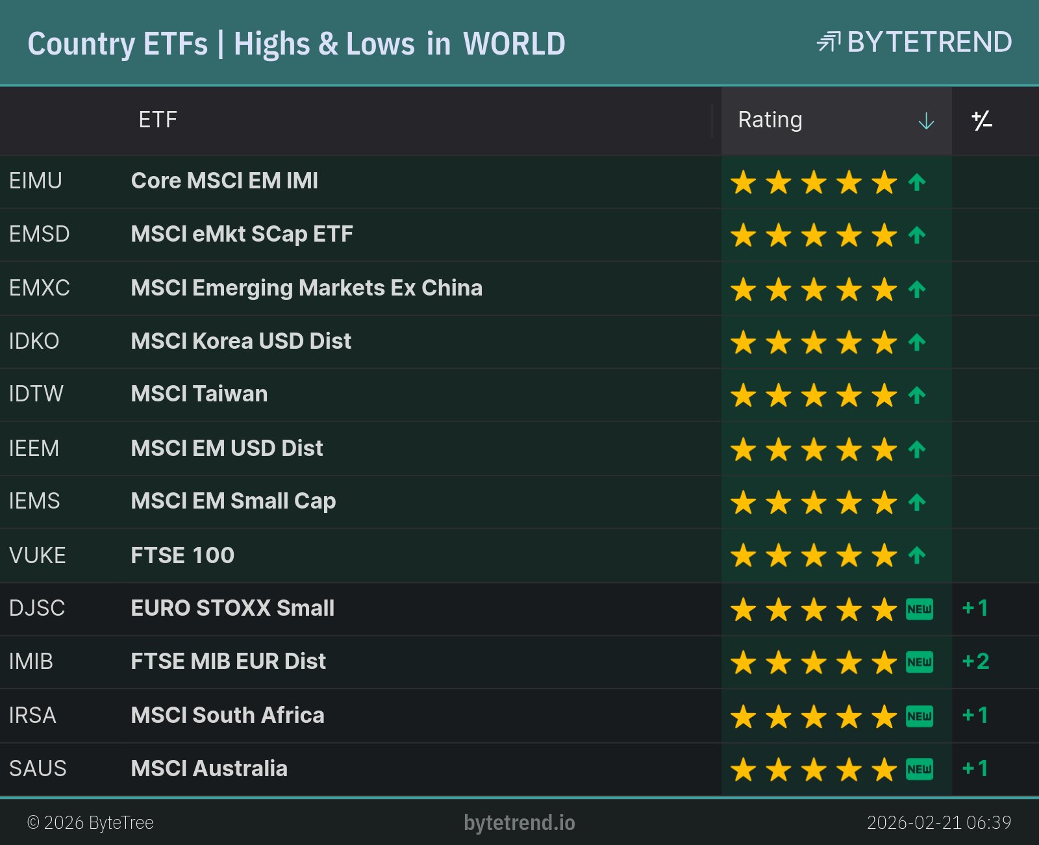Open MSCI Taiwan entry
The width and height of the screenshot is (1039, 845).
click(x=199, y=394)
